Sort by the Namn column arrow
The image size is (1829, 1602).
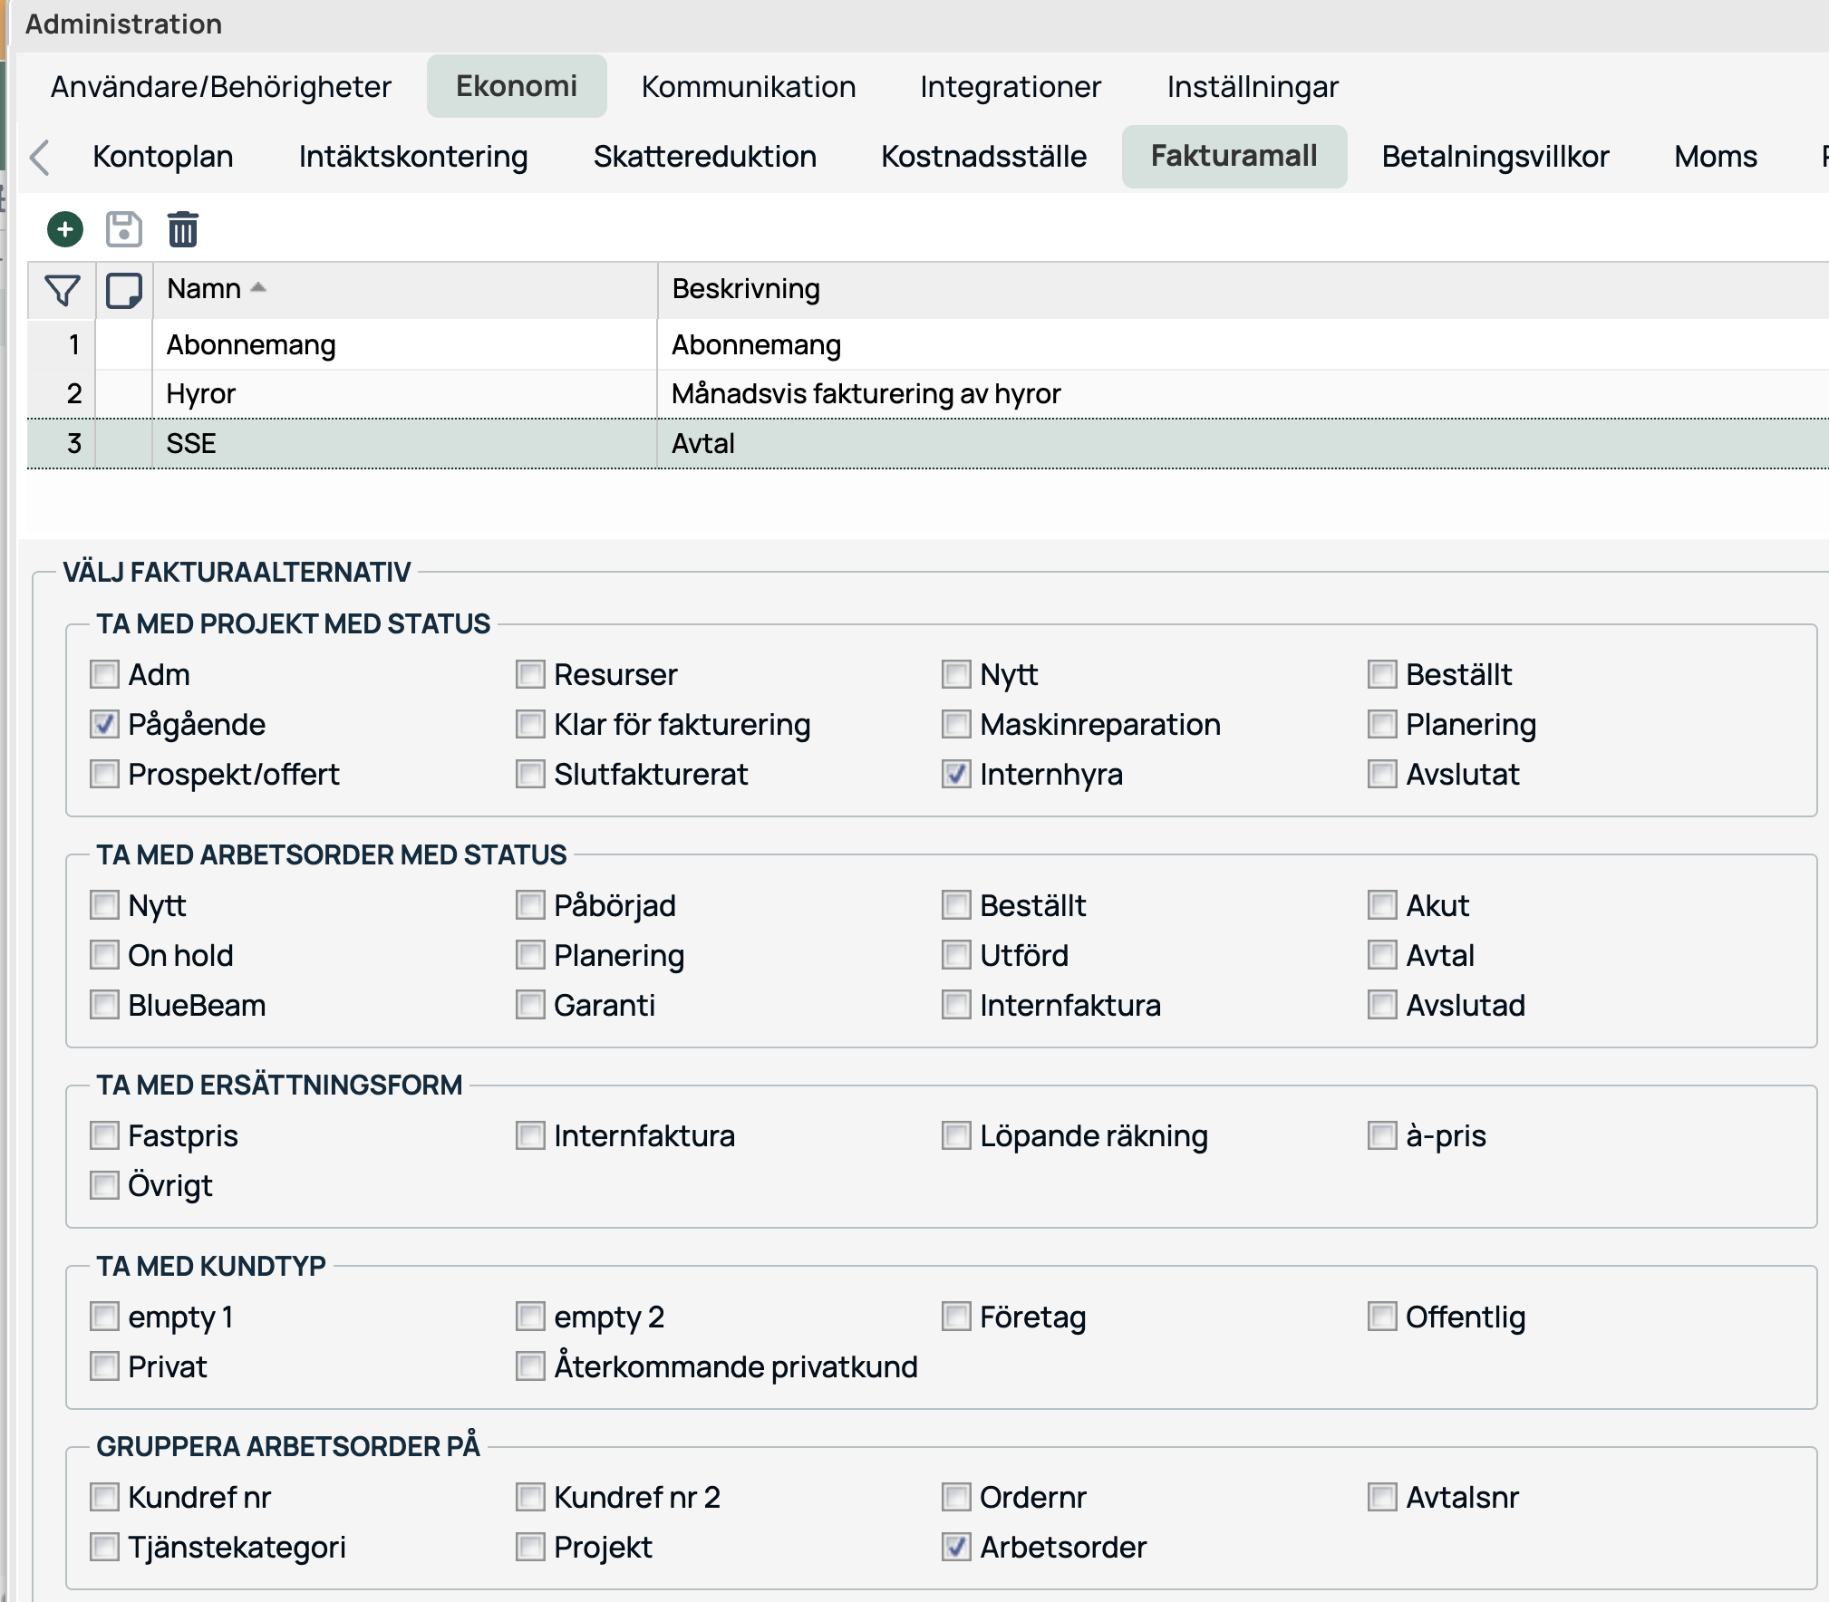[258, 288]
